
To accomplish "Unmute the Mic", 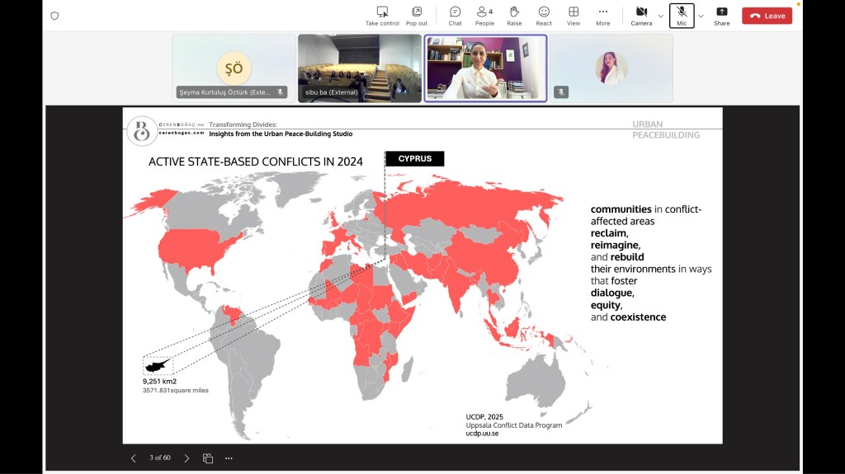I will (682, 16).
